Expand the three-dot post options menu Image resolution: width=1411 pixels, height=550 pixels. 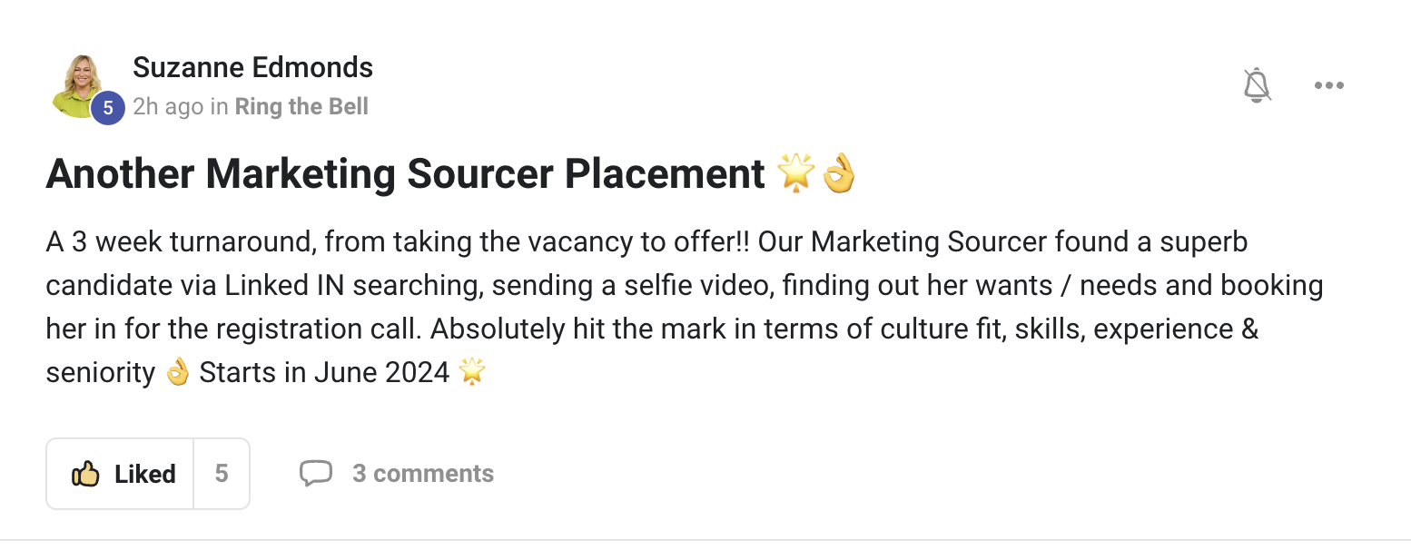tap(1328, 85)
